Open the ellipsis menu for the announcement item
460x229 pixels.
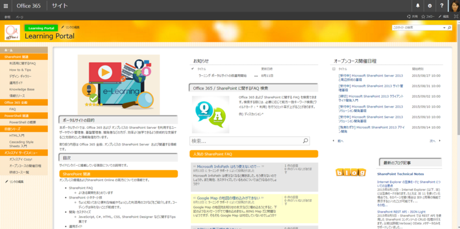[256, 76]
